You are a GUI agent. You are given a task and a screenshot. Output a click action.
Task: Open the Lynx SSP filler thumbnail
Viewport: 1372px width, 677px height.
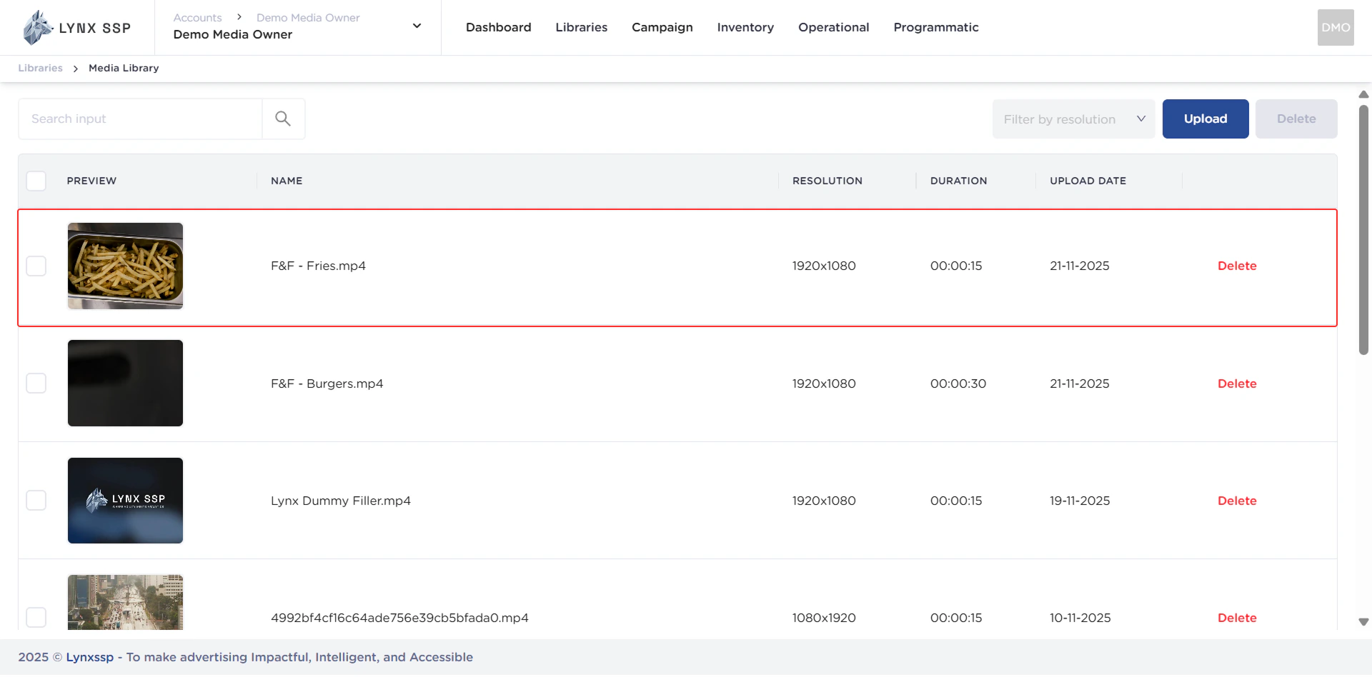(125, 501)
